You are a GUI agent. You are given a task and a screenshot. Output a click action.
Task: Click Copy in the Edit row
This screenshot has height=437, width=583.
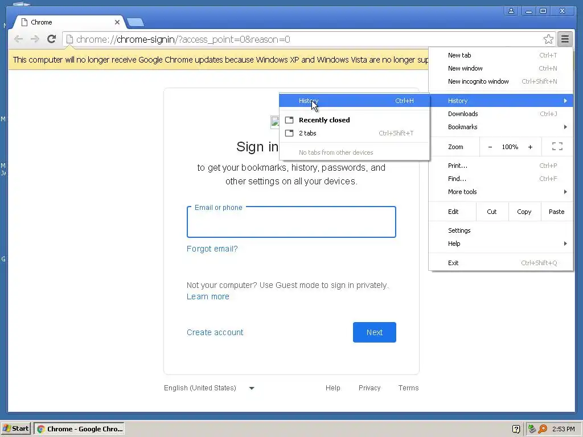click(524, 212)
